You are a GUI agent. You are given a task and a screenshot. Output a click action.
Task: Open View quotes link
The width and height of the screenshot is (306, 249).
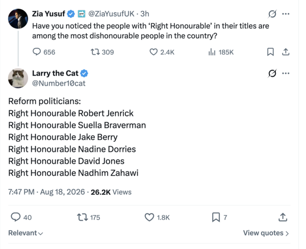(x=266, y=233)
